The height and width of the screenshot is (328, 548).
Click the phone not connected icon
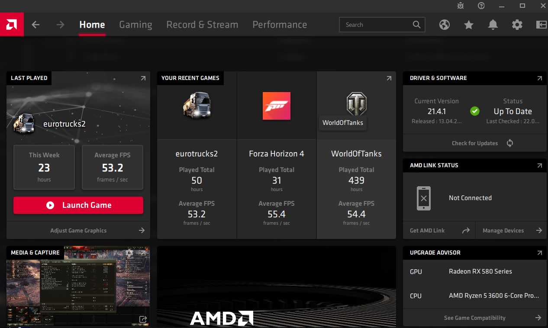pyautogui.click(x=424, y=198)
